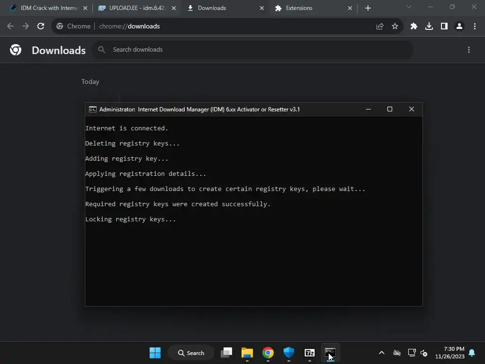Viewport: 485px width, 364px height.
Task: Open taskbar Search box
Action: (x=191, y=353)
